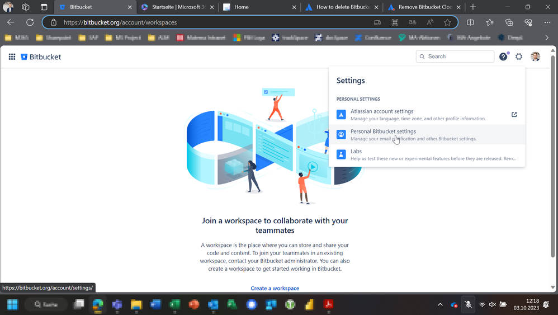This screenshot has height=315, width=558.
Task: Toggle the microphone mute tray icon
Action: coord(468,304)
